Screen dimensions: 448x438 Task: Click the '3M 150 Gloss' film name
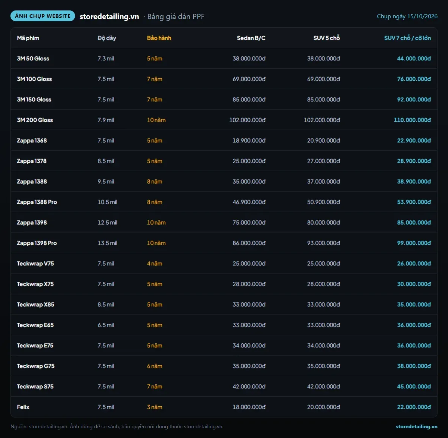click(34, 100)
